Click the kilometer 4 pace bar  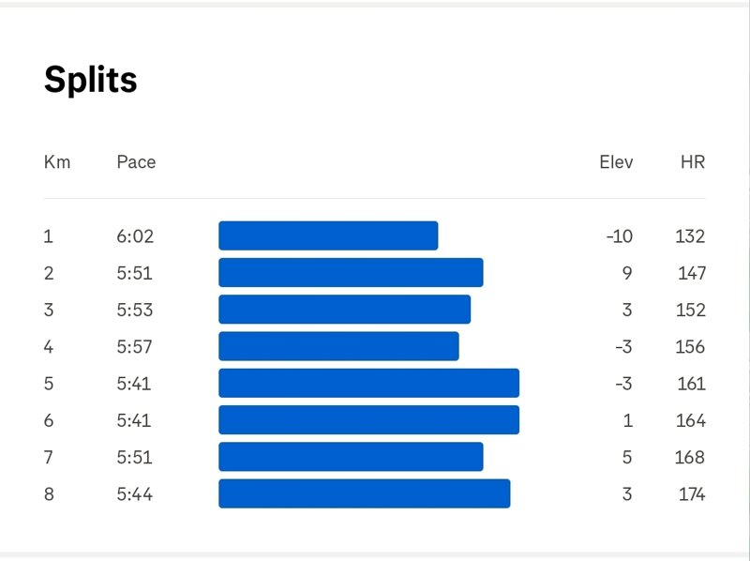click(x=338, y=346)
